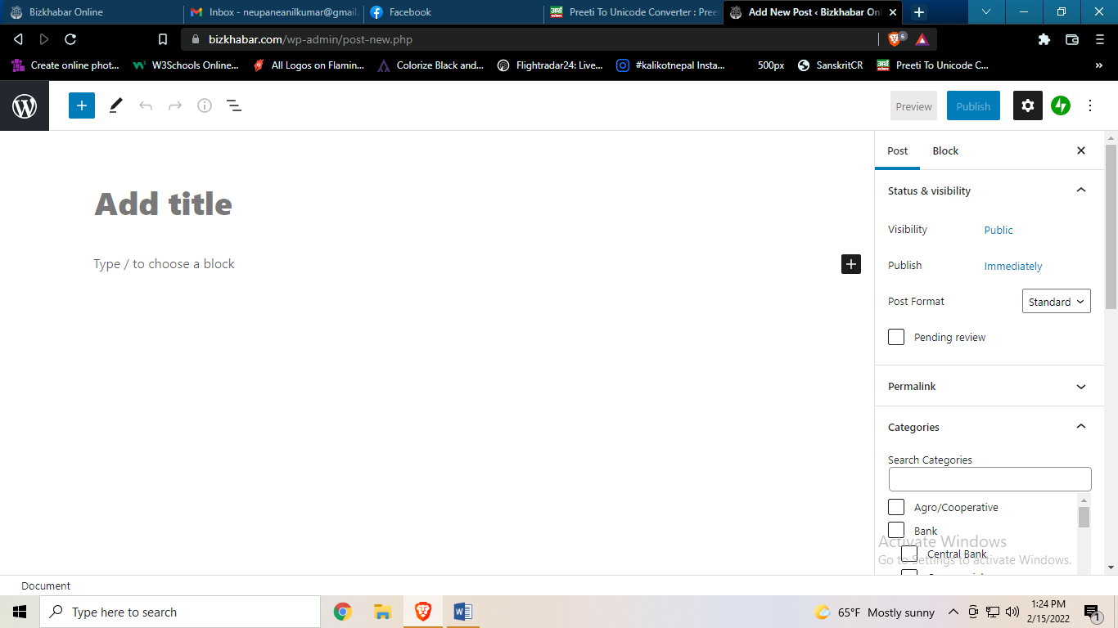This screenshot has width=1118, height=628.
Task: Open the block inserter plus button
Action: [82, 105]
